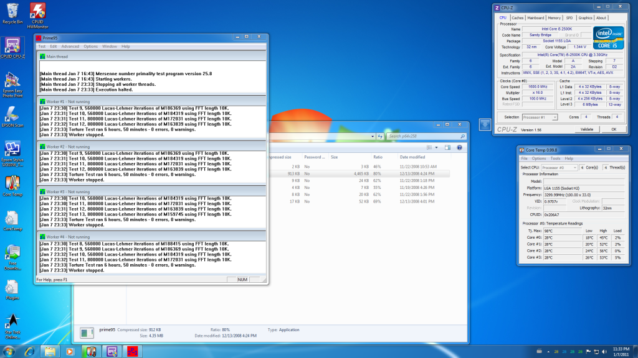Select the row dated 11/22/2008 10:53 AM
638x358 pixels.
click(x=358, y=167)
